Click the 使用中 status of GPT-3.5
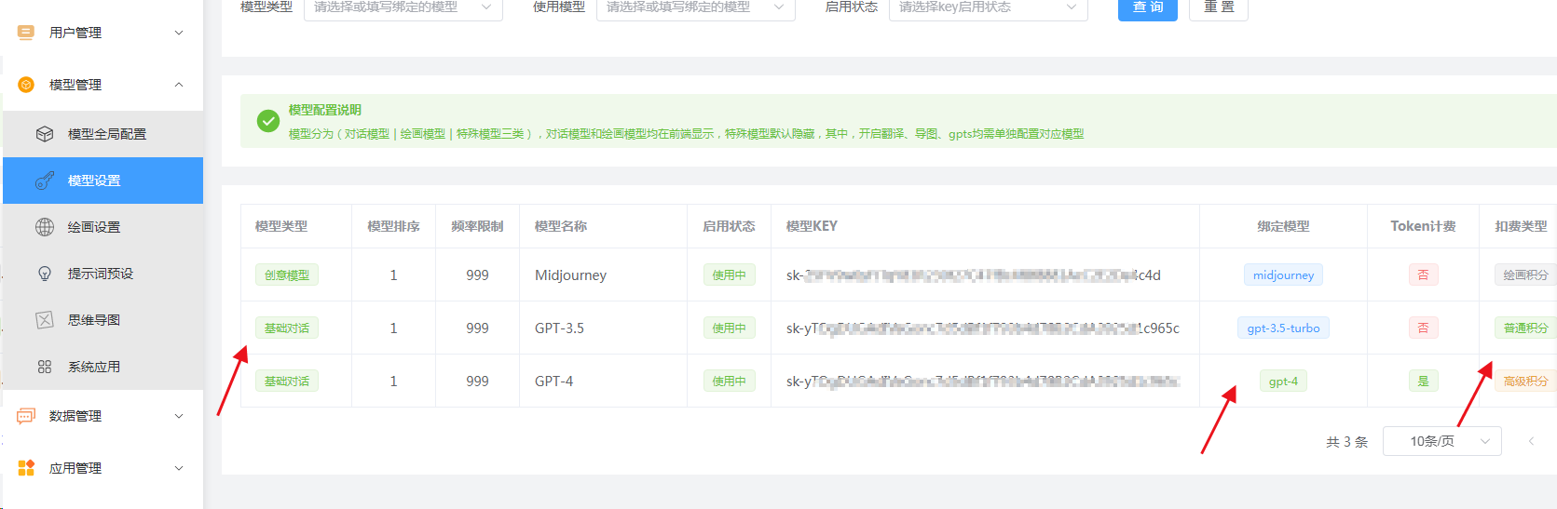The height and width of the screenshot is (509, 1557). coord(730,328)
